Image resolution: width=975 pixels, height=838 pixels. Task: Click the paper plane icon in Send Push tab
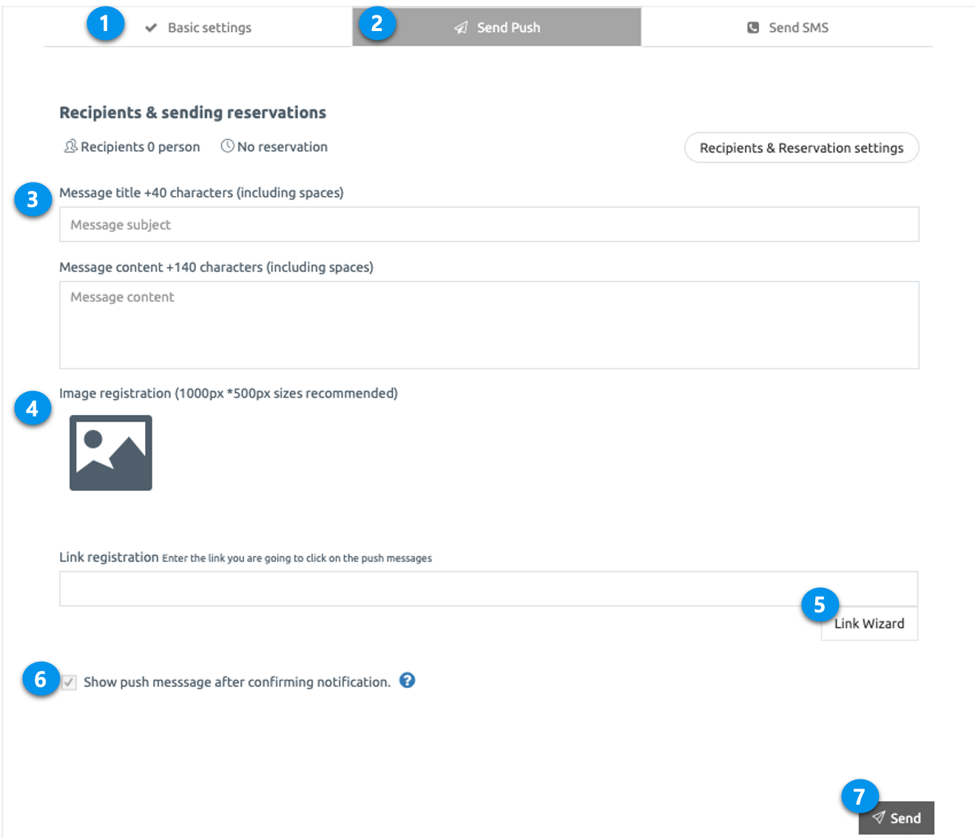[461, 28]
